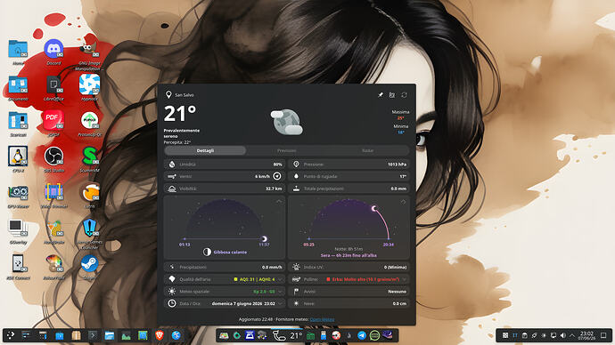Click the 1013 hPa pressure value
The image size is (615, 345).
397,164
